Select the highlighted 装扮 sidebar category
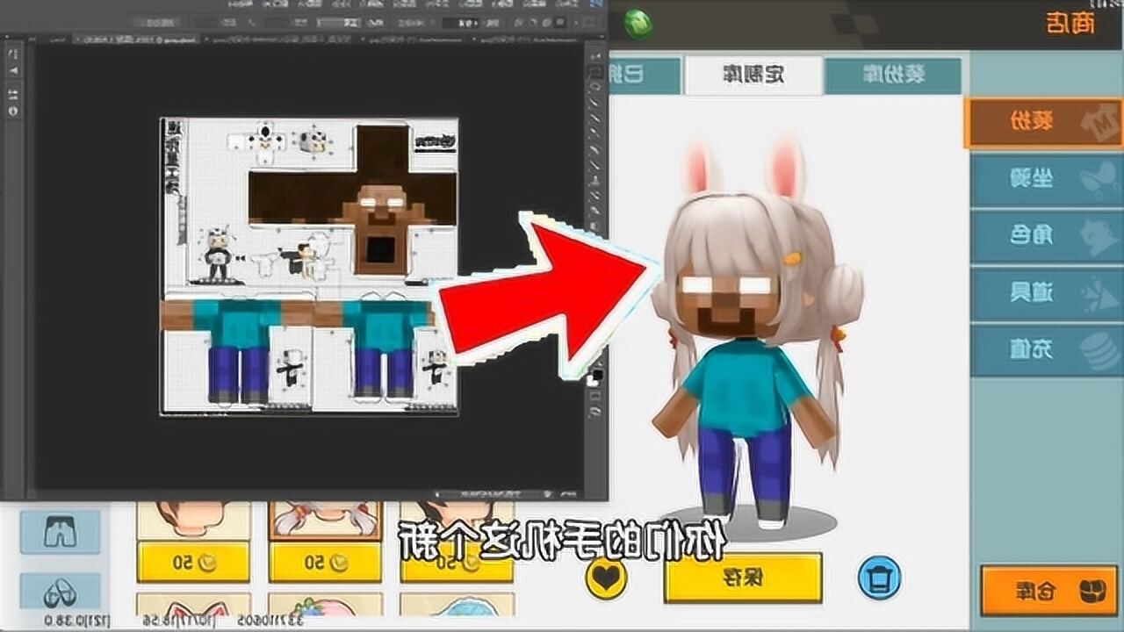The width and height of the screenshot is (1124, 632). (1043, 122)
